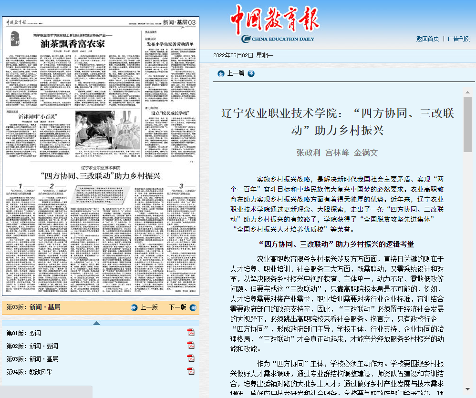Click the China Education Daily logo

(x=275, y=24)
